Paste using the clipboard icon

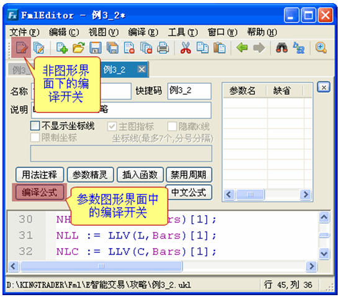coord(220,48)
